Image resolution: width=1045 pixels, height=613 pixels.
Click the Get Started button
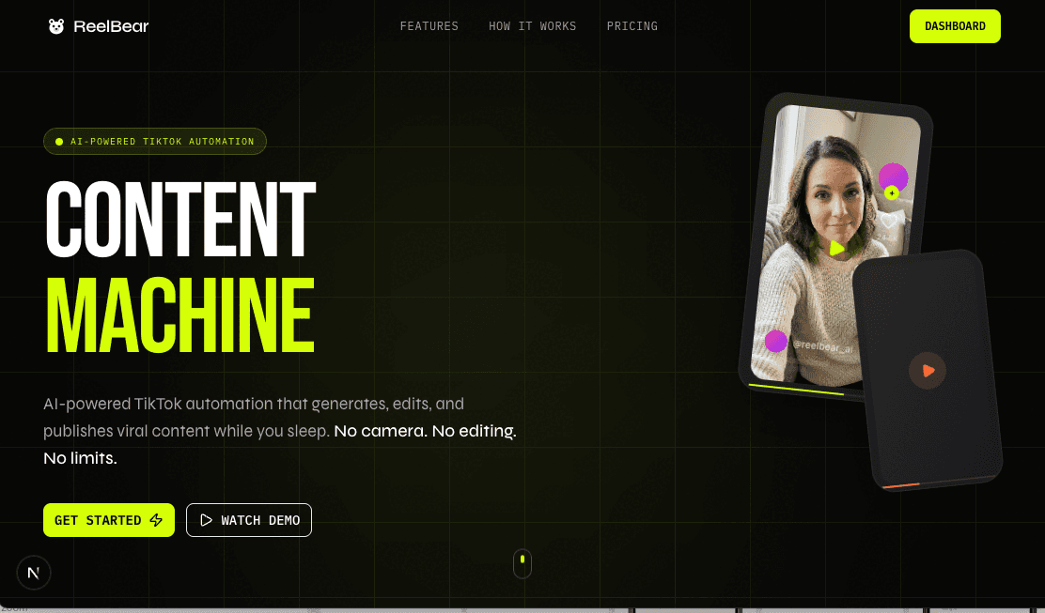[109, 520]
